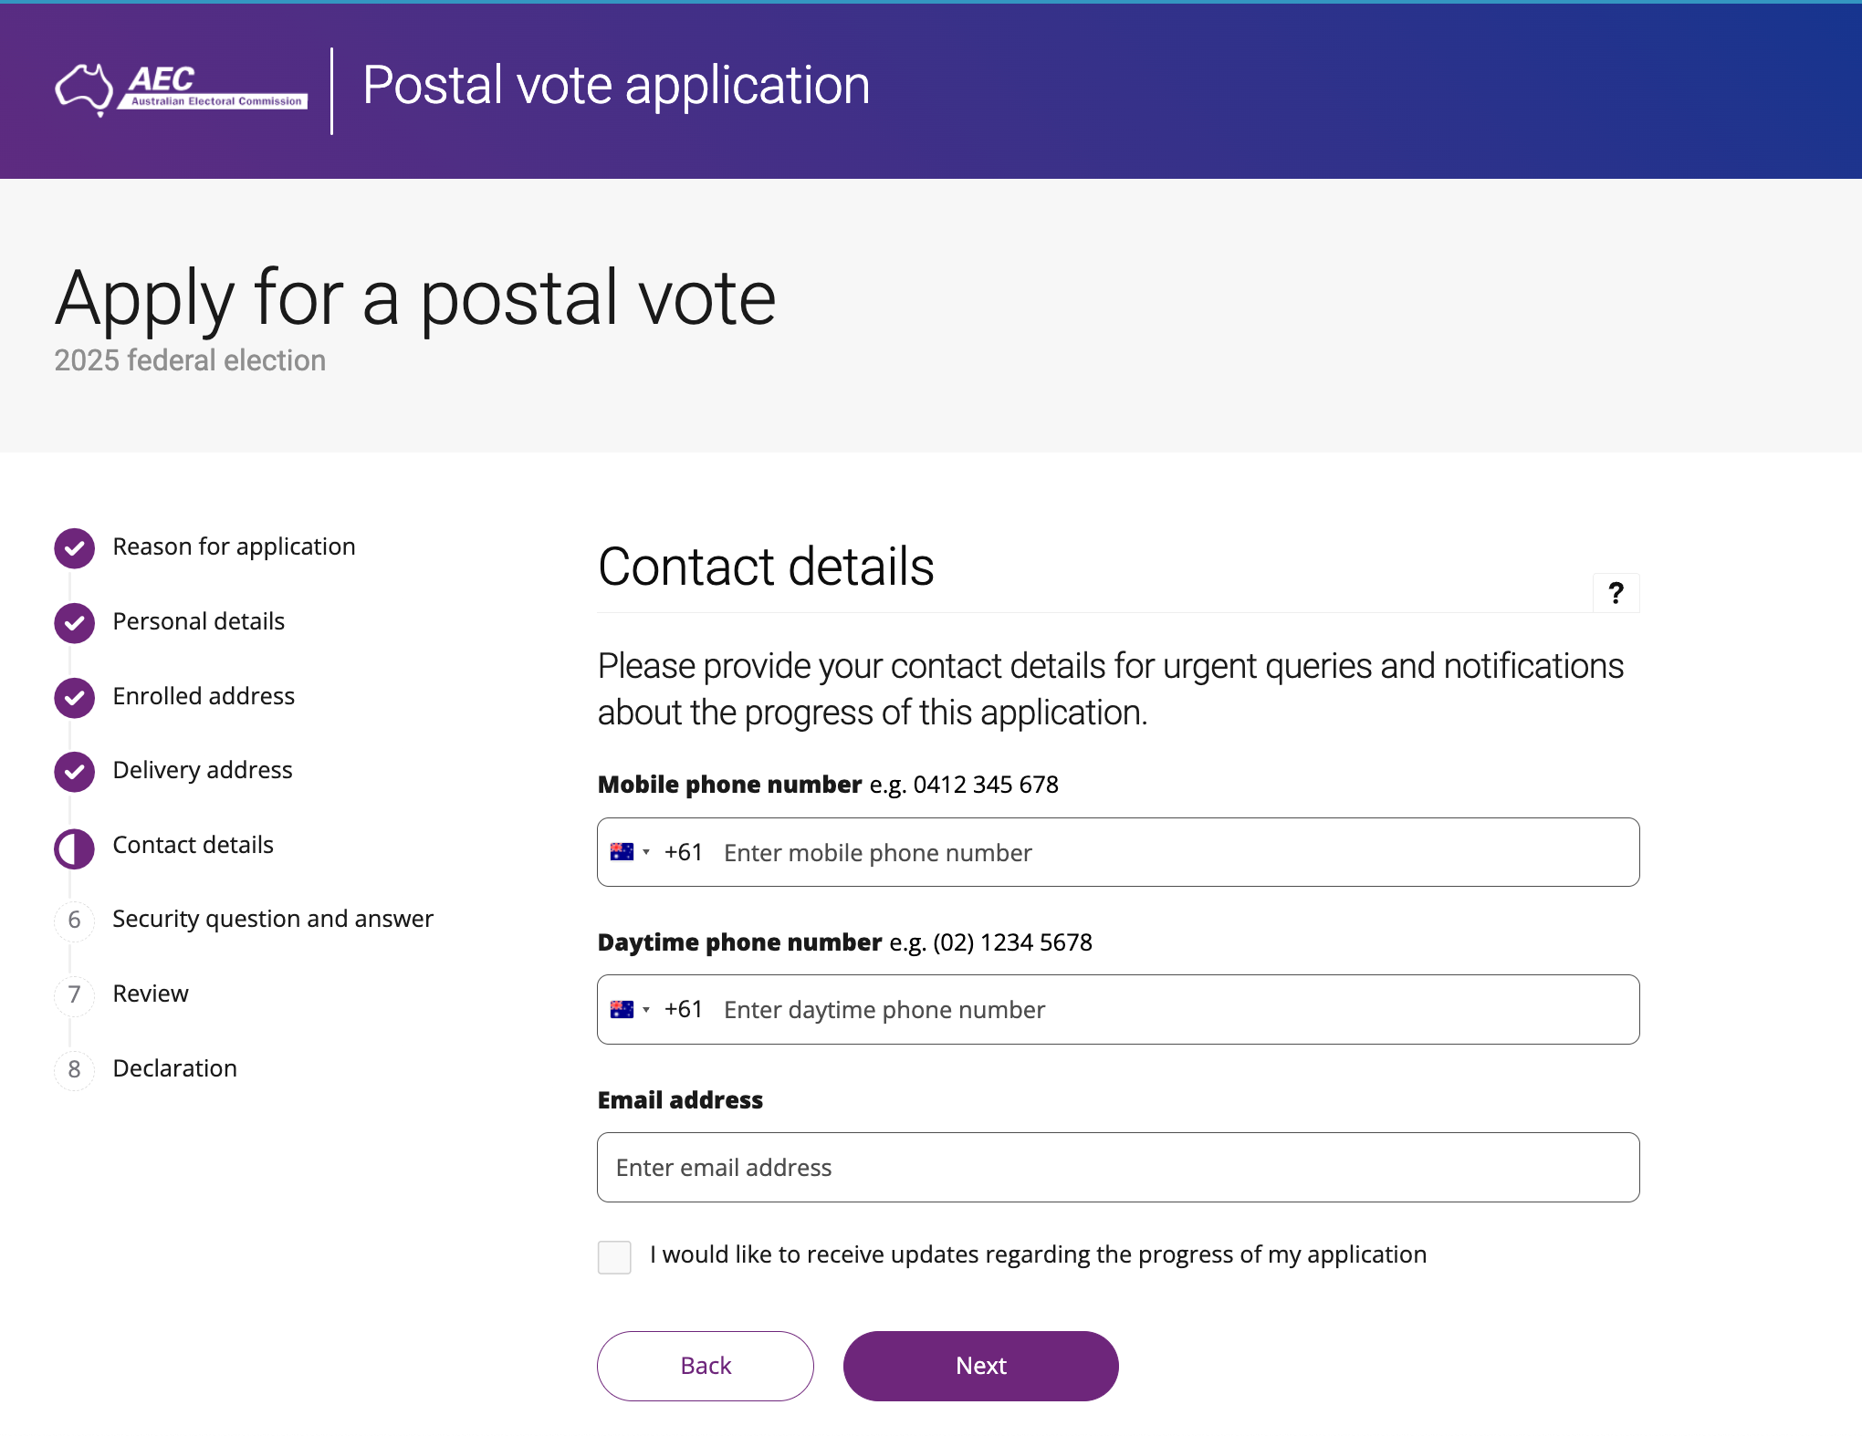Open the daytime phone country flag dropdown

[630, 1010]
